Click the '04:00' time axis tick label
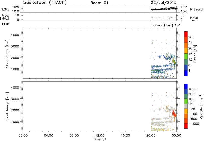Screen dimensions: 204x141 pos(49,136)
